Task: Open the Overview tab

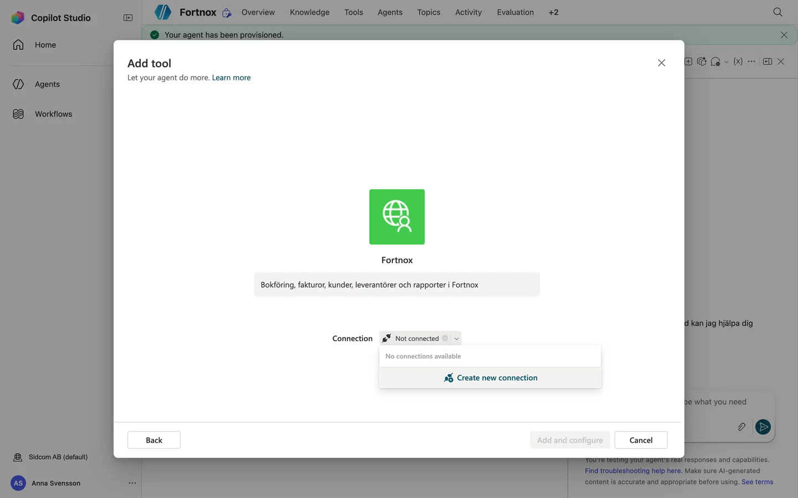Action: coord(258,12)
